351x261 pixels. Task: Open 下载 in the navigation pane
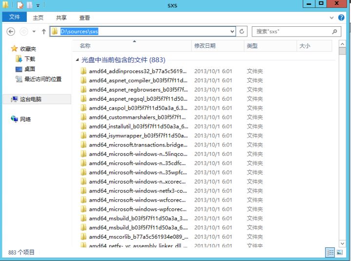point(30,59)
